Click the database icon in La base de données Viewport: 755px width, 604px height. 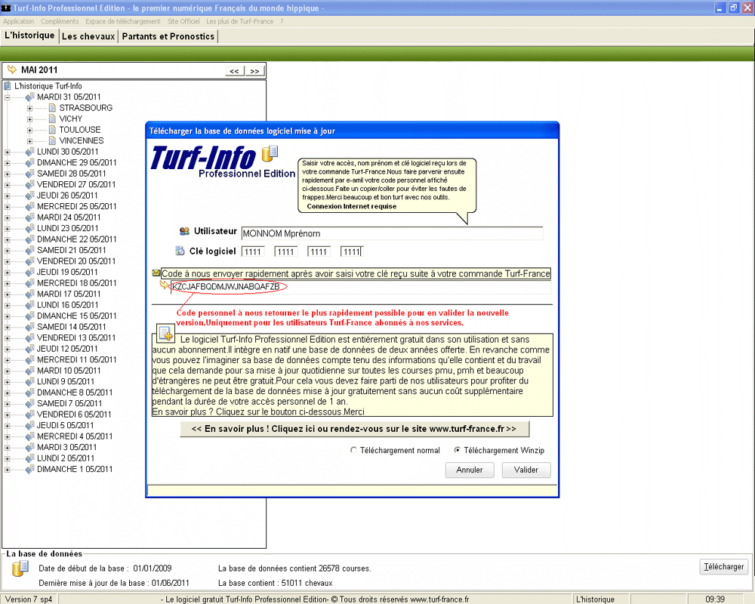20,569
